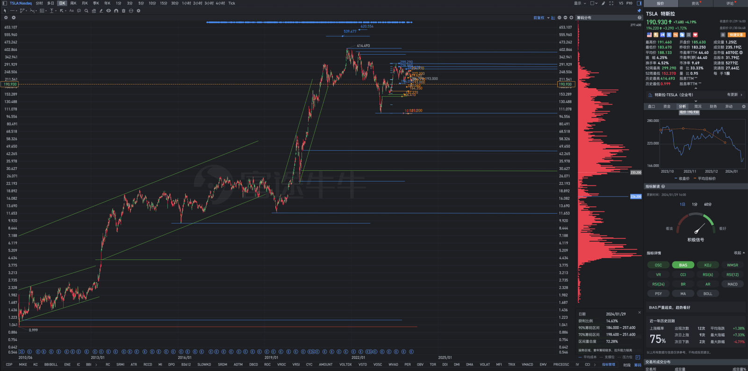
Task: Select the MACD indicator pill
Action: (732, 284)
